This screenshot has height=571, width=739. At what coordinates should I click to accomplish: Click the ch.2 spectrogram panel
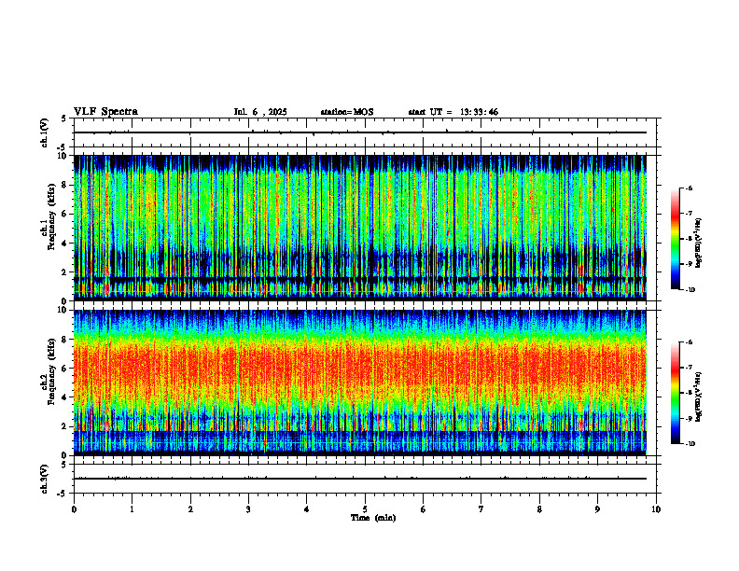[360, 383]
